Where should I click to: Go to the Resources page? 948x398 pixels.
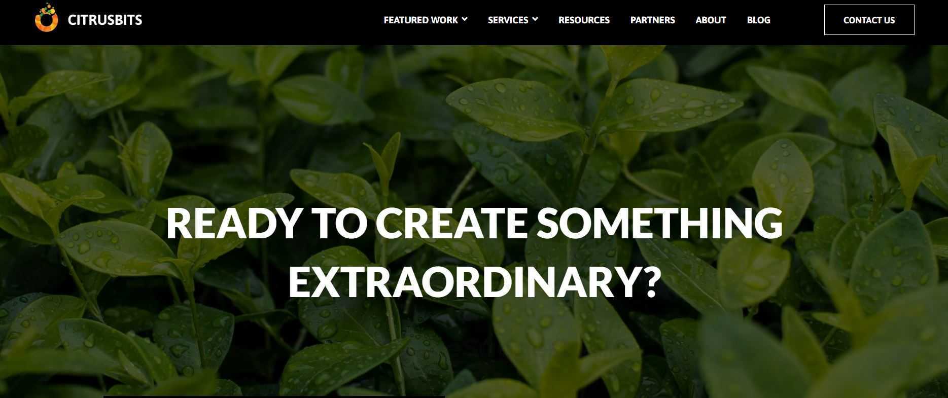pos(584,20)
